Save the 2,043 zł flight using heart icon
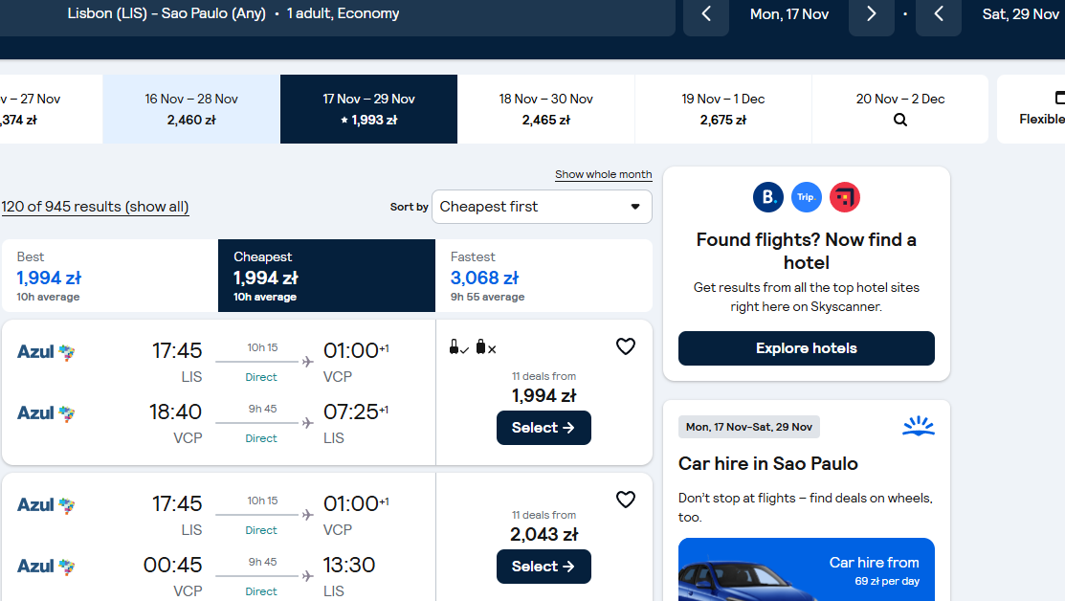The height and width of the screenshot is (601, 1065). 626,500
